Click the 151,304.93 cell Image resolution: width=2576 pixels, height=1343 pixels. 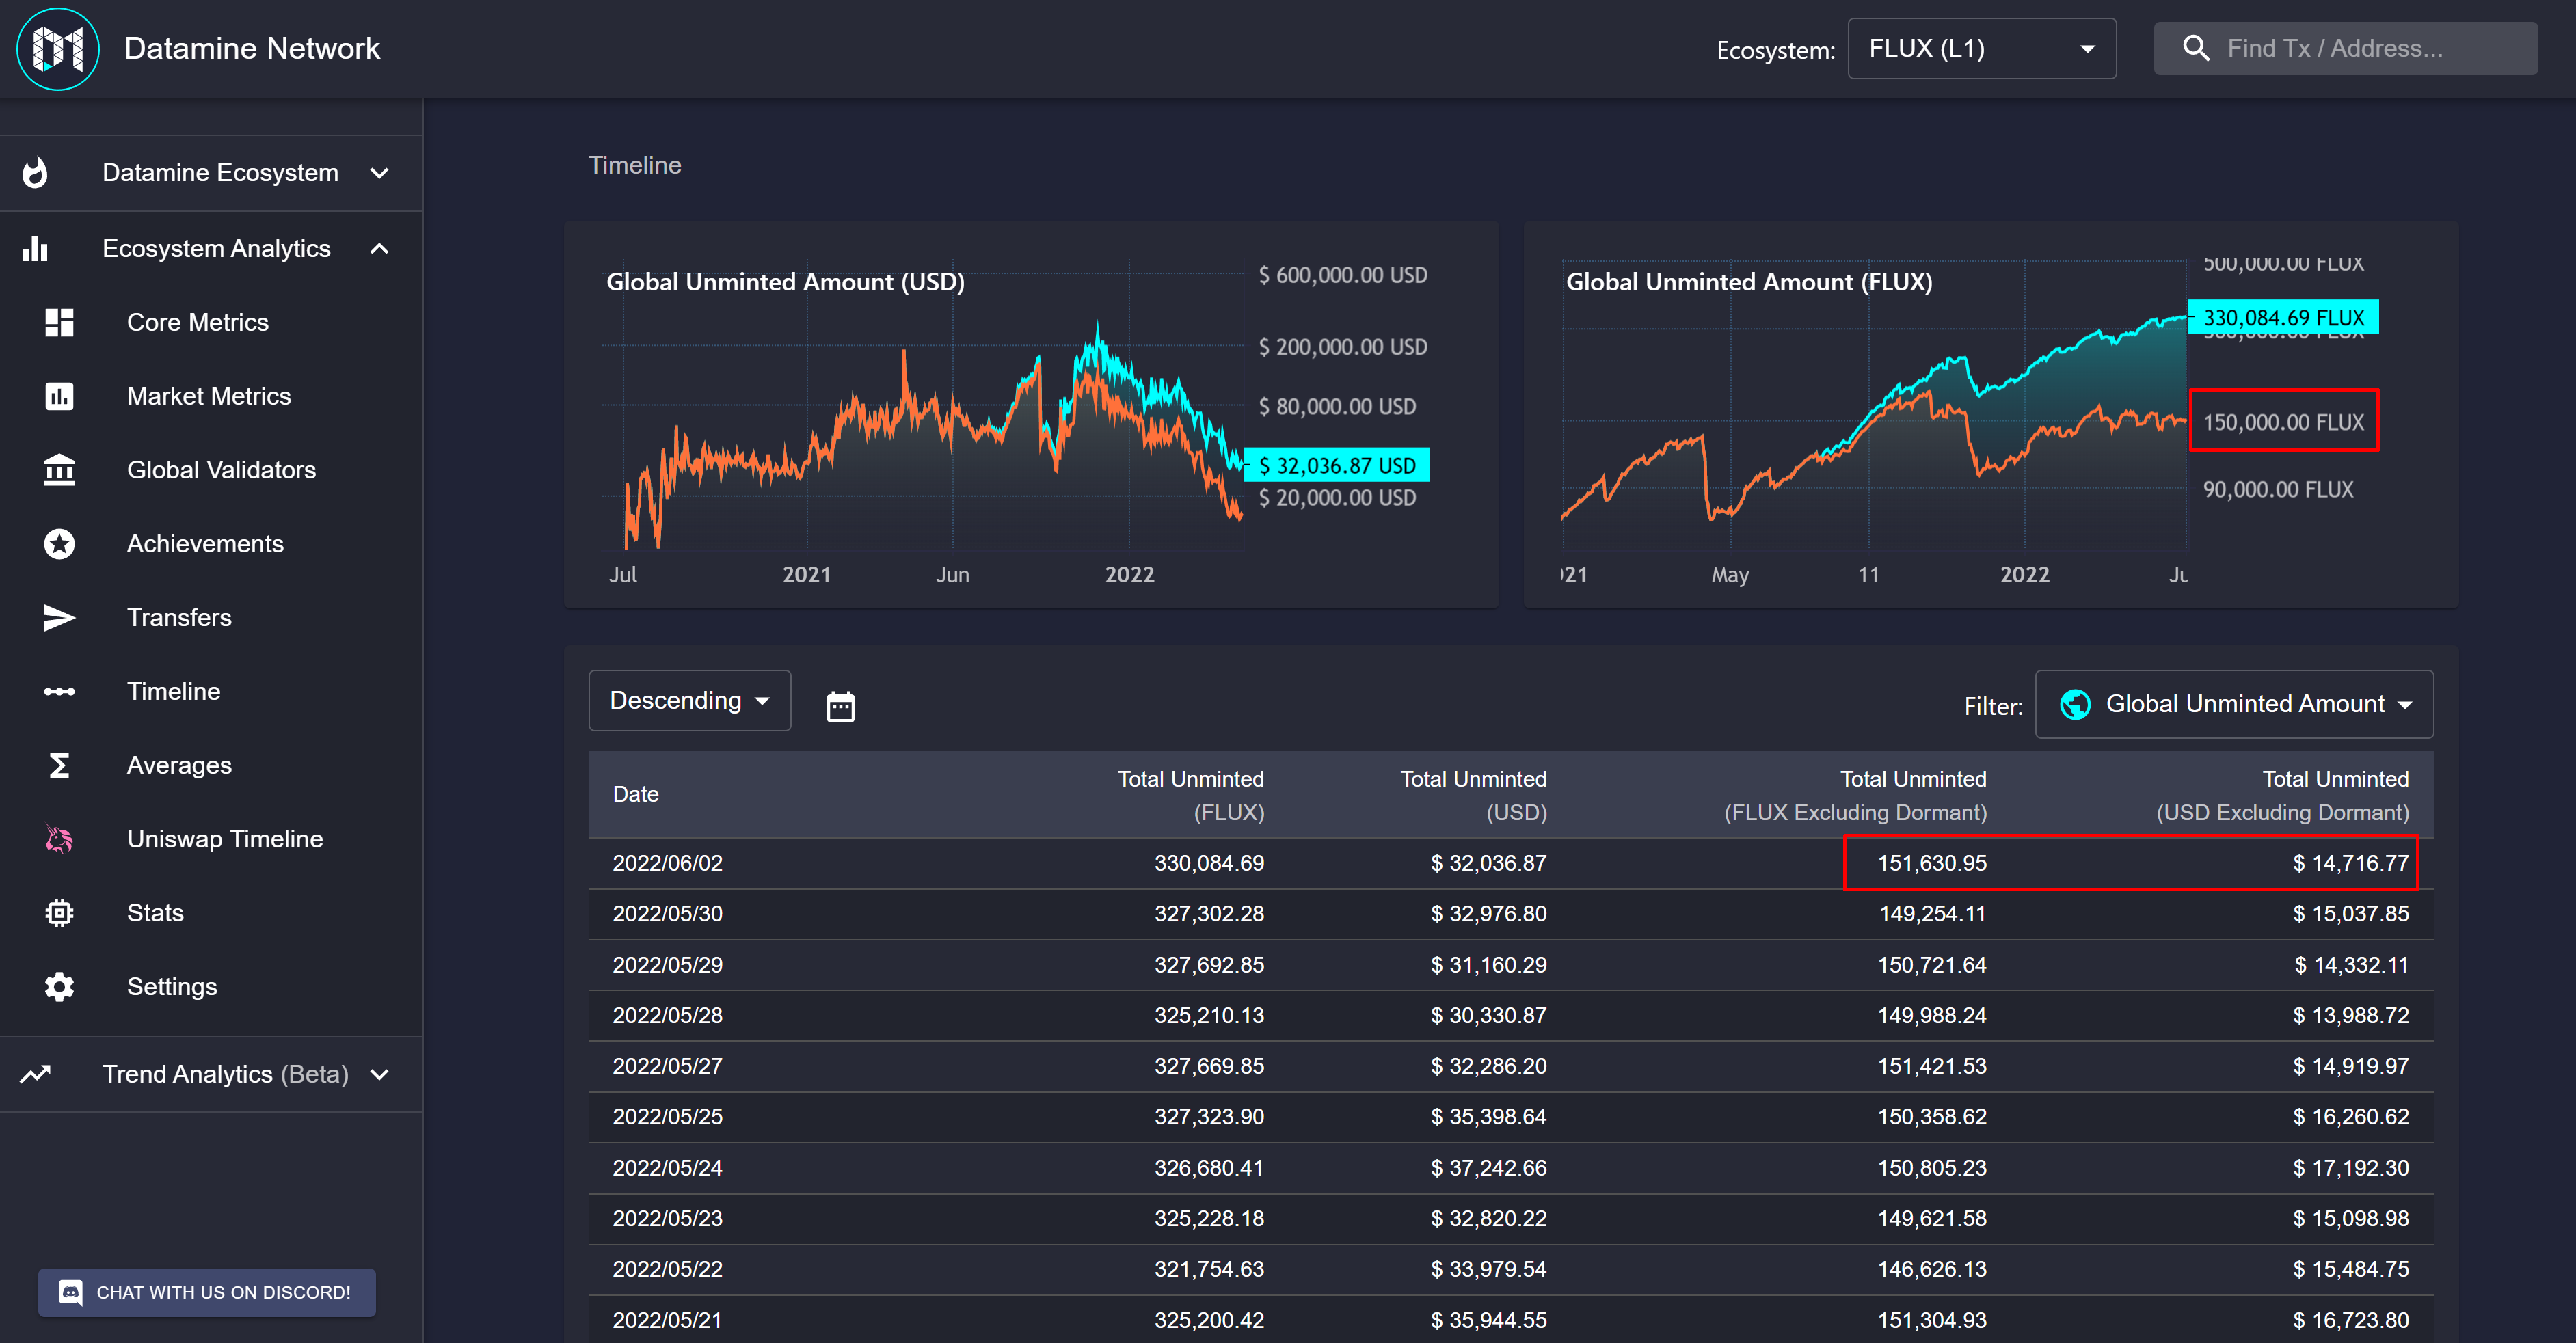1932,1320
